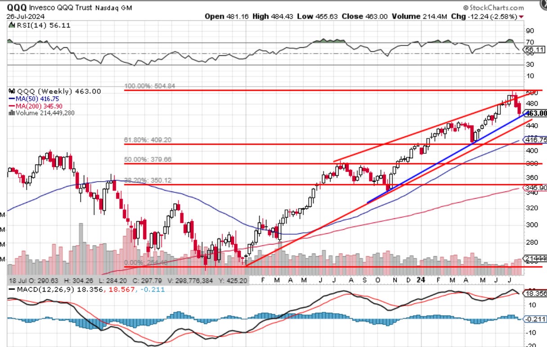Click the Volume 214,449,280 legend entry
This screenshot has height=347, width=547.
click(x=41, y=113)
